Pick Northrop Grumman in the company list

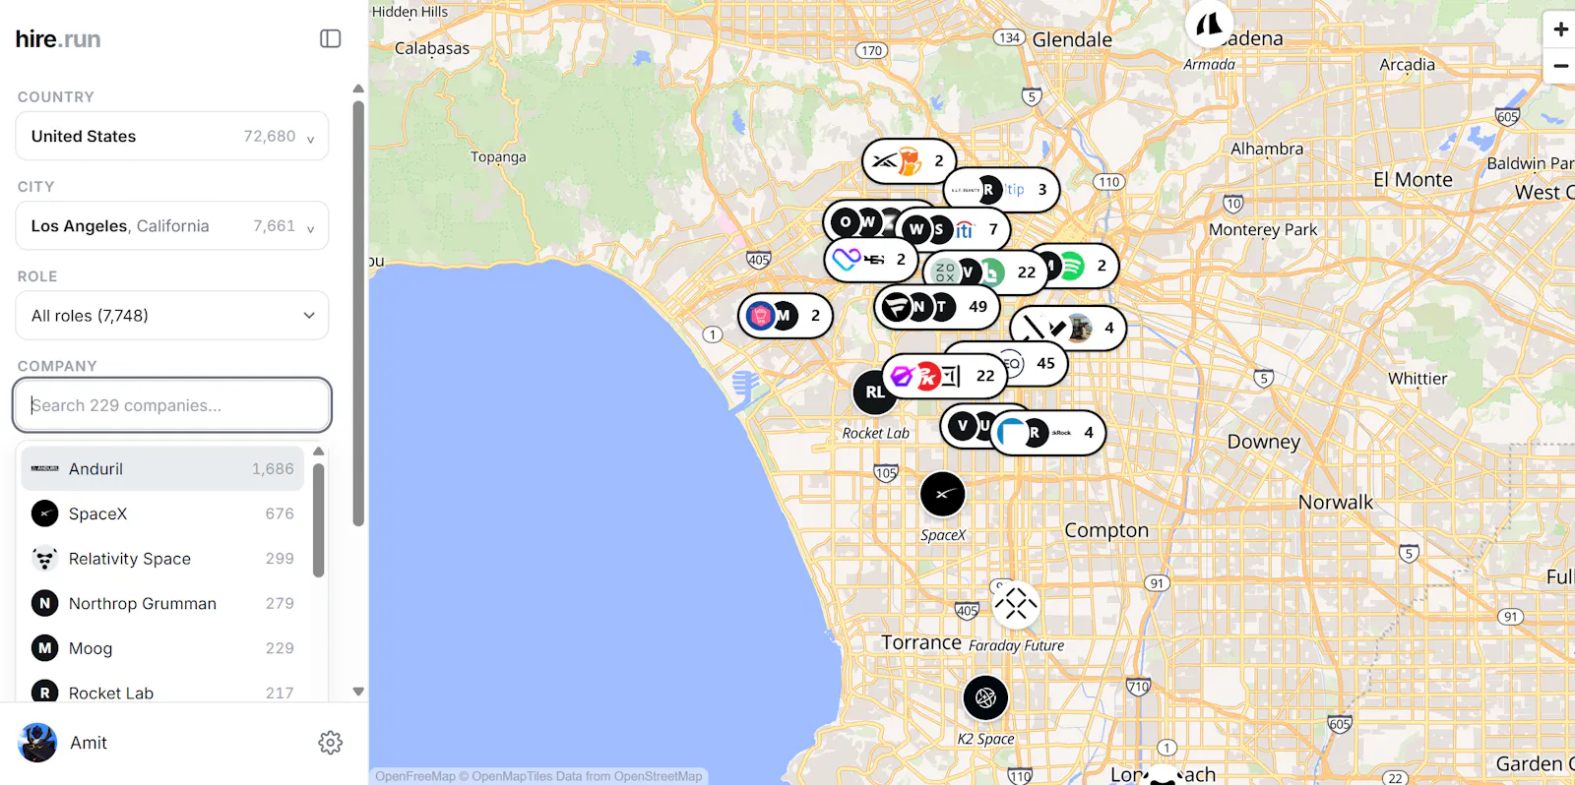162,603
